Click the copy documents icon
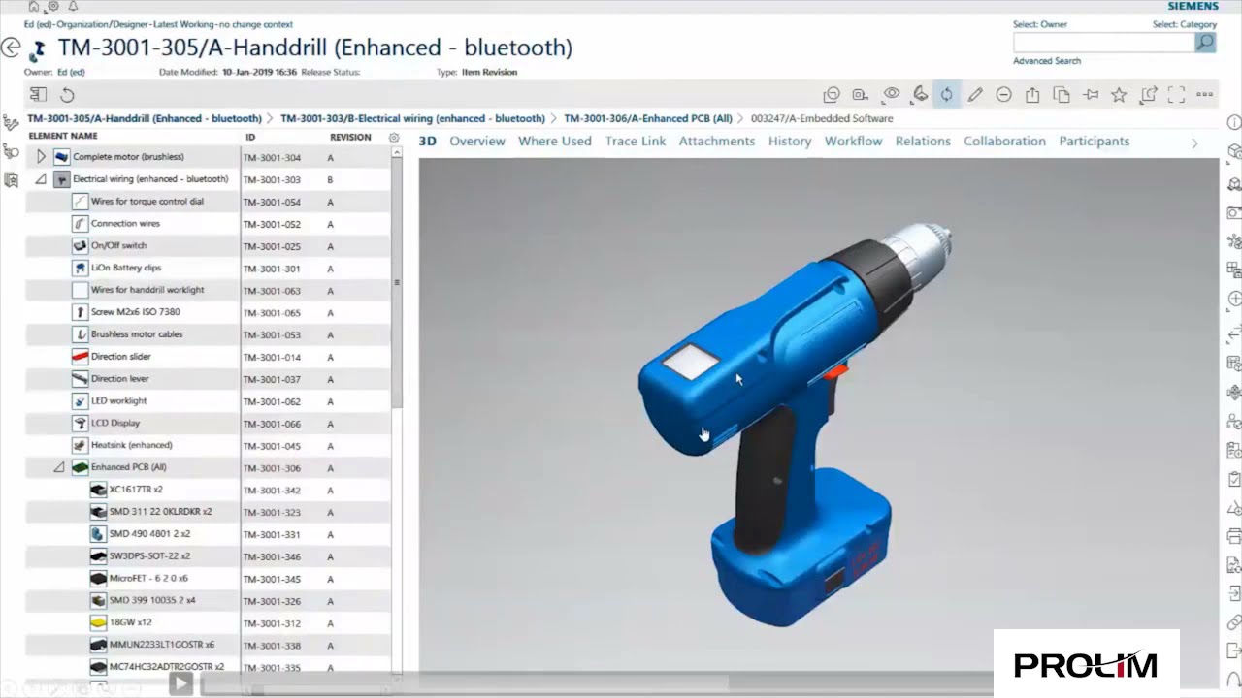The image size is (1242, 698). pos(1062,95)
